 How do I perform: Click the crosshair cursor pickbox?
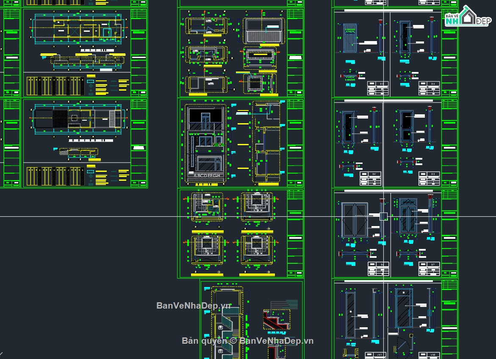click(383, 217)
